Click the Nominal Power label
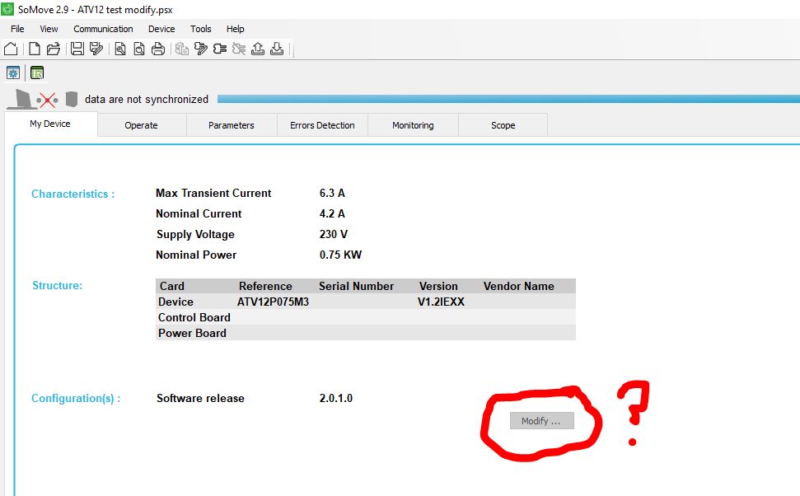 (196, 255)
